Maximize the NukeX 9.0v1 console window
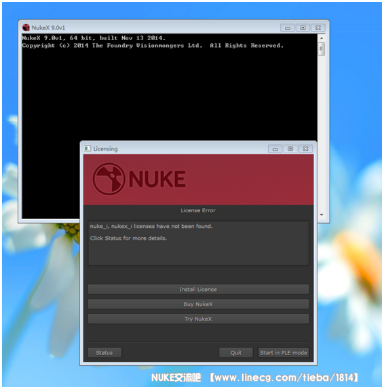The image size is (382, 389). click(303, 28)
